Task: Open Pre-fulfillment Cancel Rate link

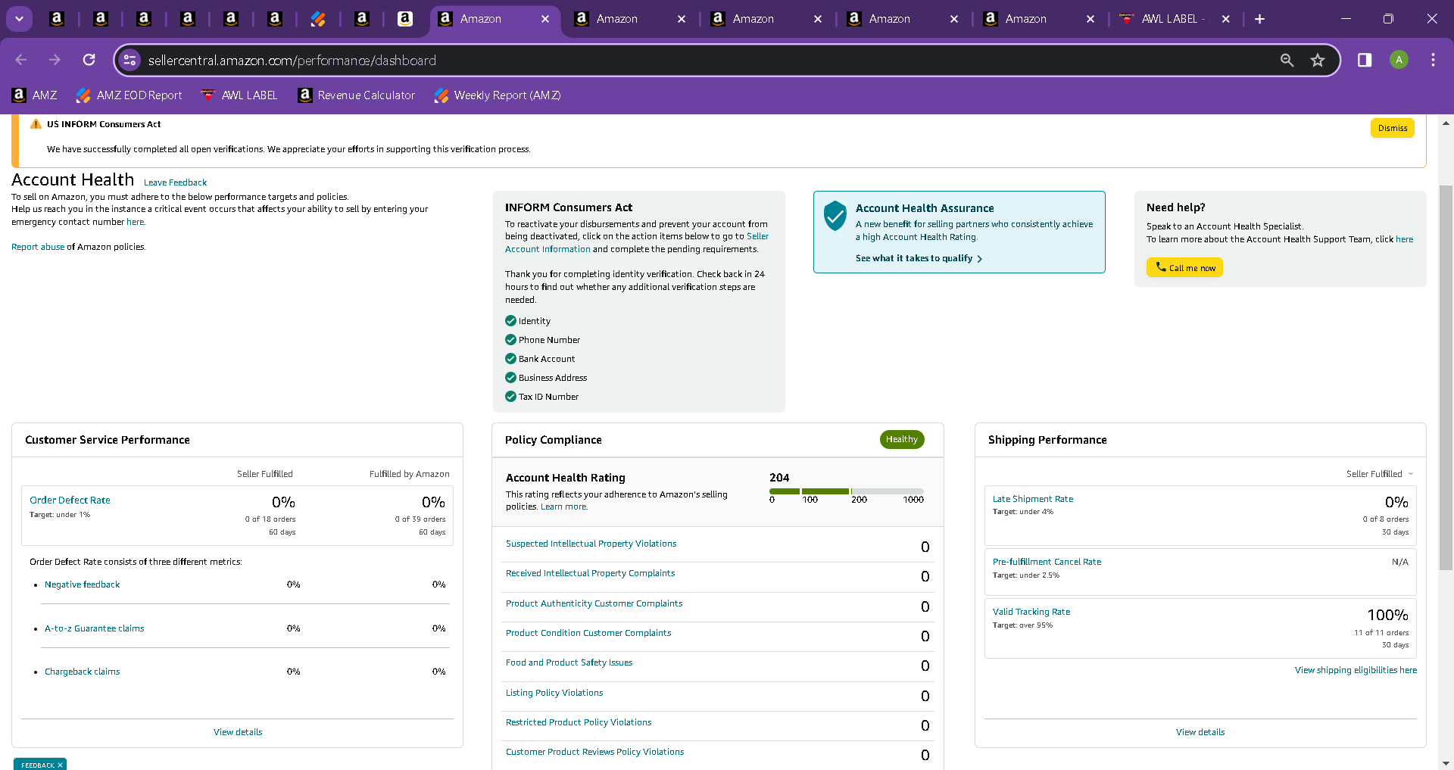Action: coord(1047,562)
